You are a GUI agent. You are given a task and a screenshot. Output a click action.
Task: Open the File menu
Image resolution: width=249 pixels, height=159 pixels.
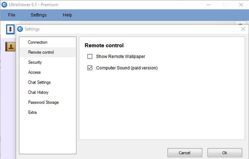[x=12, y=15]
